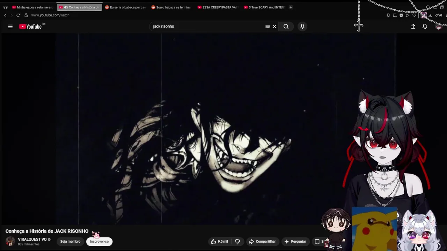Open the on-screen keyboard in search box

(268, 26)
